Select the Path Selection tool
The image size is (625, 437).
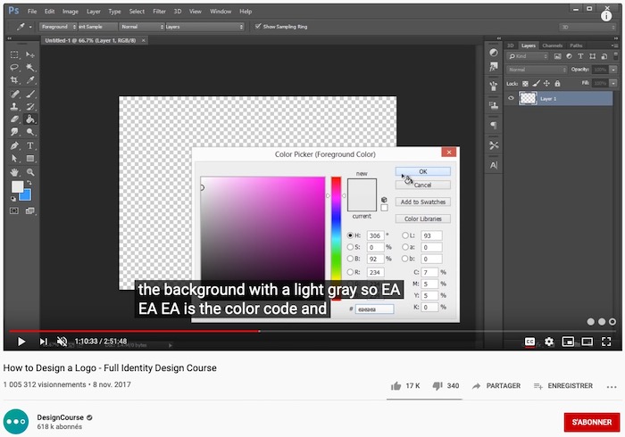pyautogui.click(x=14, y=159)
